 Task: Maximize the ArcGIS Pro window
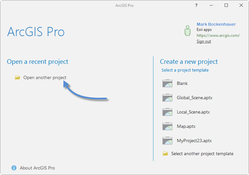pos(226,6)
